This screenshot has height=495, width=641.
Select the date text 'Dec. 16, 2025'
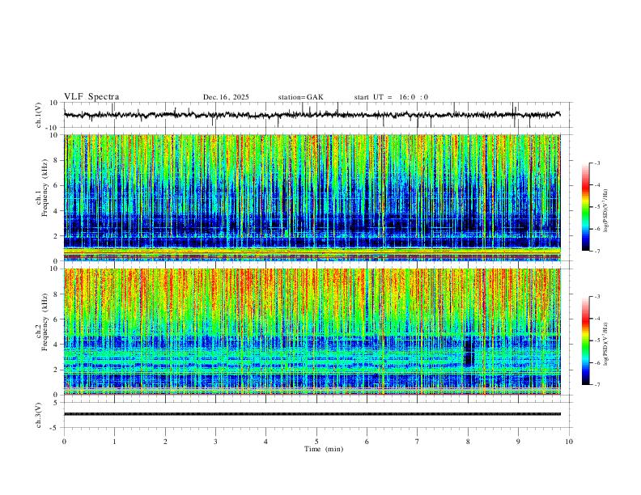click(x=226, y=97)
